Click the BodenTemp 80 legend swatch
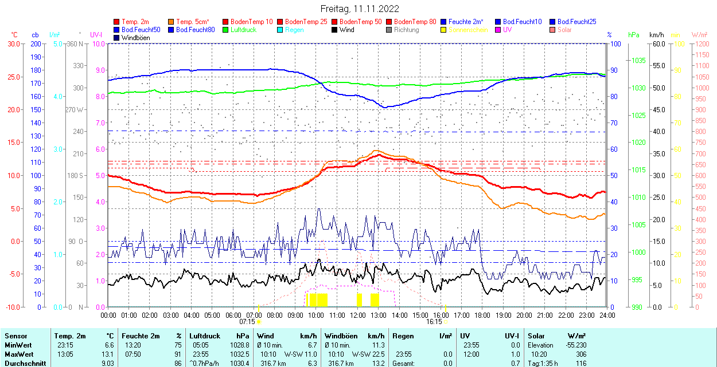 pos(389,22)
